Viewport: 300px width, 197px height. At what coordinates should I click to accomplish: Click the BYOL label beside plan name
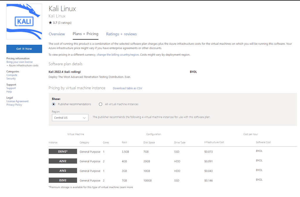(193, 72)
